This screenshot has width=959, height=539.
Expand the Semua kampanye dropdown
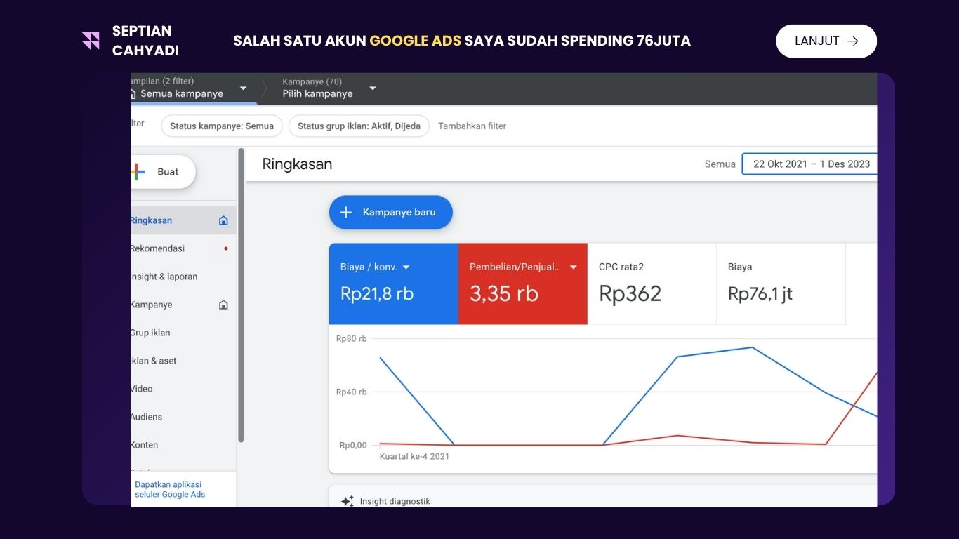coord(242,88)
